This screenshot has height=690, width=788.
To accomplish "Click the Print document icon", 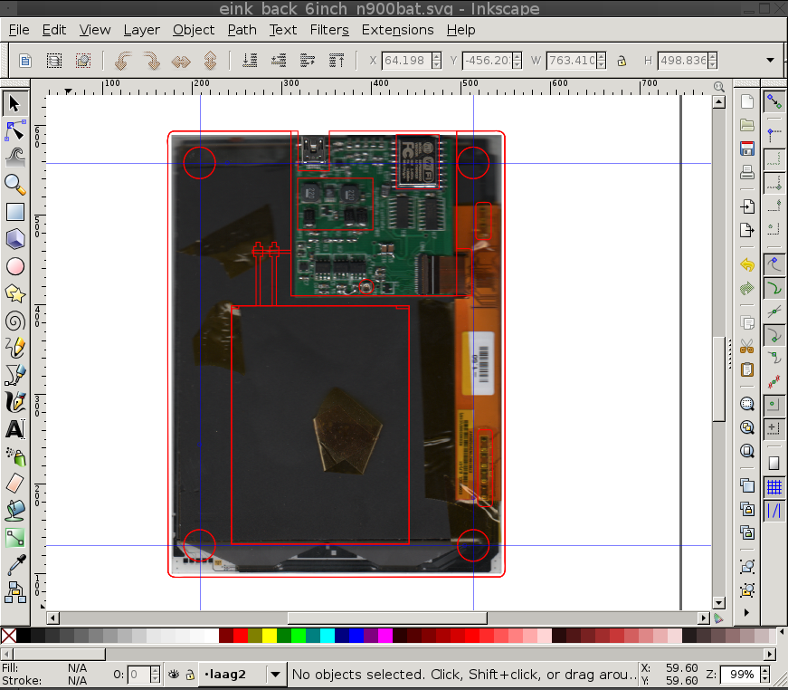I will point(747,172).
